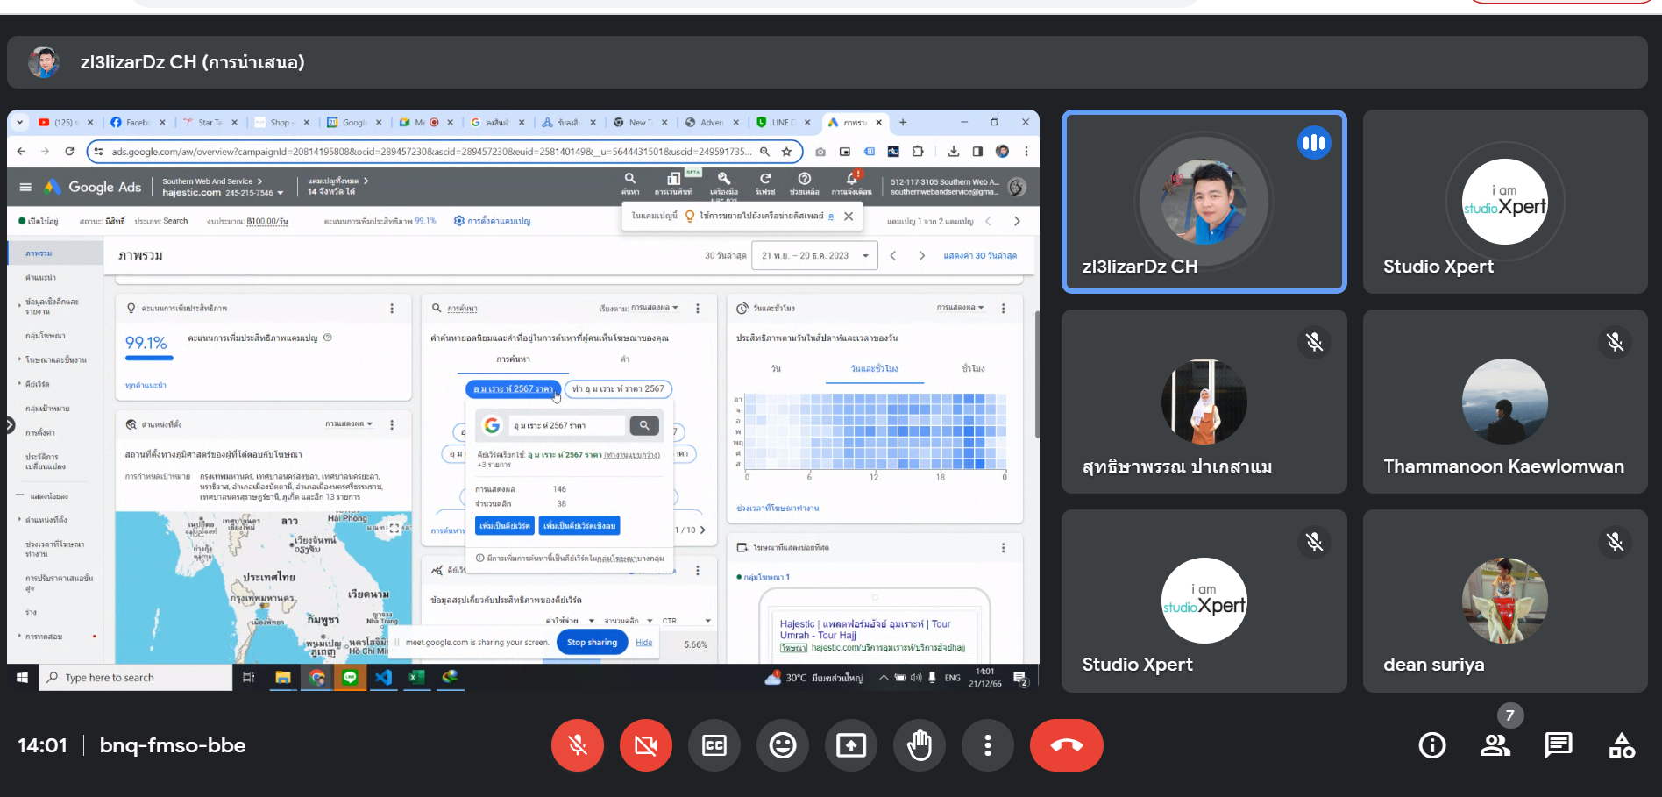This screenshot has width=1662, height=797.
Task: Open the activities icon
Action: [x=1622, y=745]
